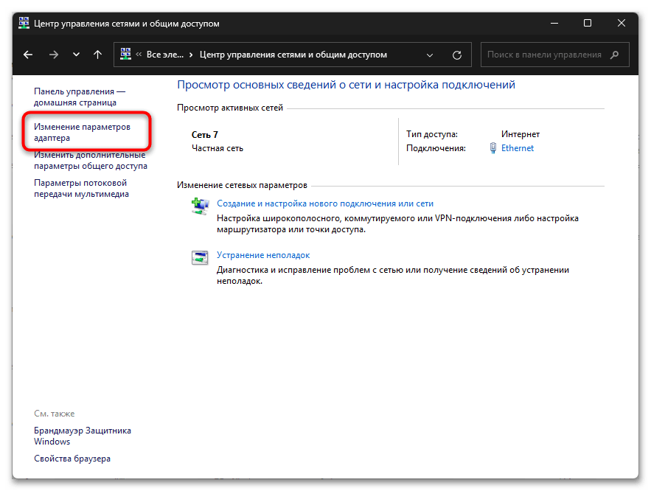
Task: Go back with the left arrow button
Action: (28, 55)
